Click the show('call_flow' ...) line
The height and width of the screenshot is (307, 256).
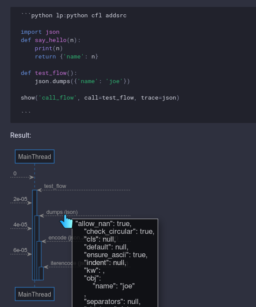[100, 98]
